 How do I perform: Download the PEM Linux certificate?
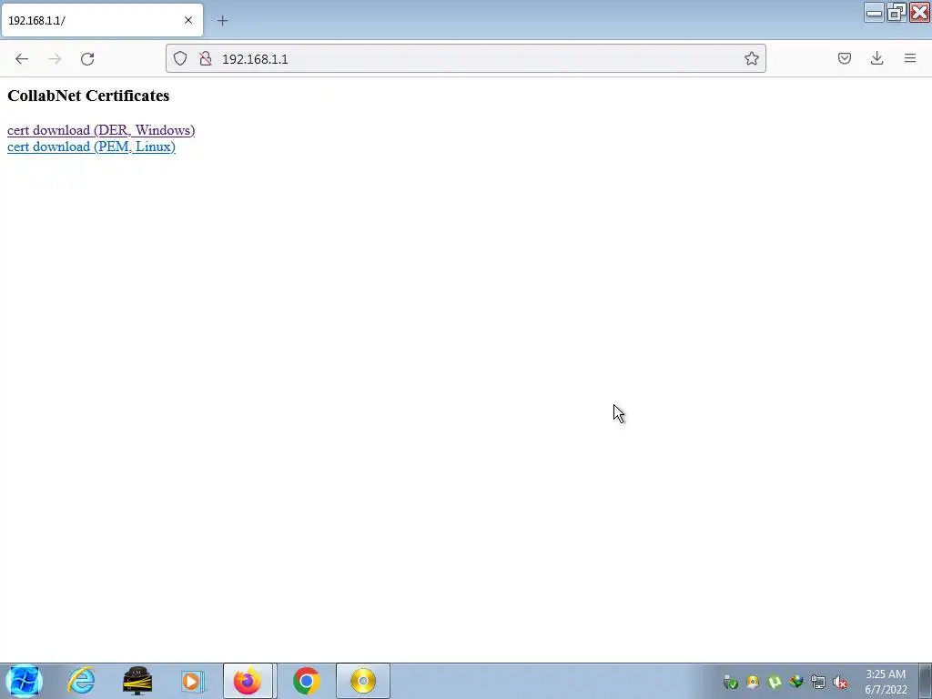tap(91, 147)
